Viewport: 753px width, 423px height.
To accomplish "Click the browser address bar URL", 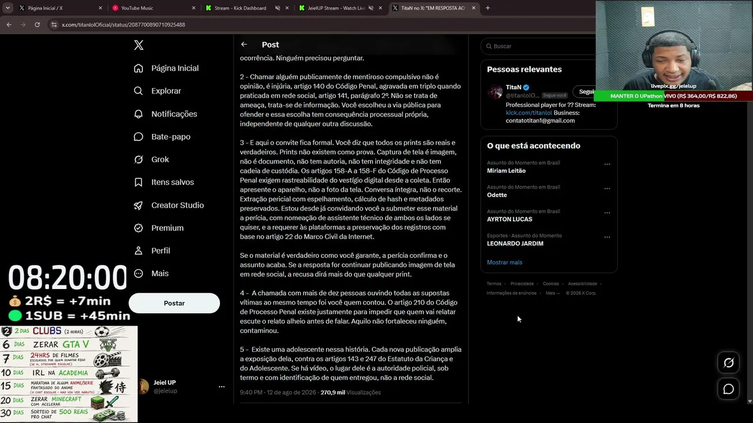I will 124,25.
